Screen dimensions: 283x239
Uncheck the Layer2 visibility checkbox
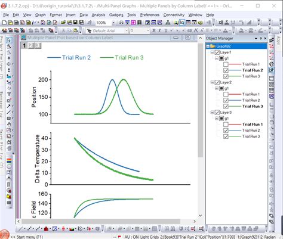pos(217,82)
